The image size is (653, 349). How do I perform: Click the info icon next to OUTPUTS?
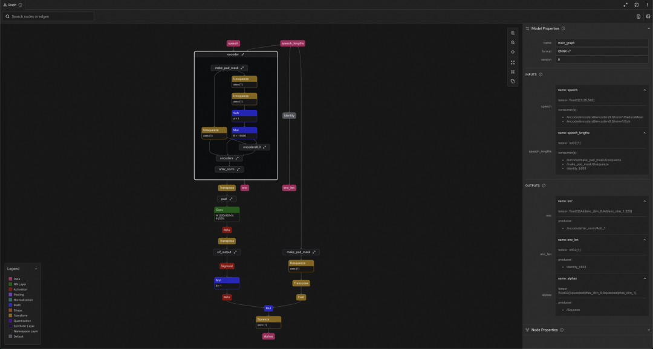pyautogui.click(x=544, y=186)
